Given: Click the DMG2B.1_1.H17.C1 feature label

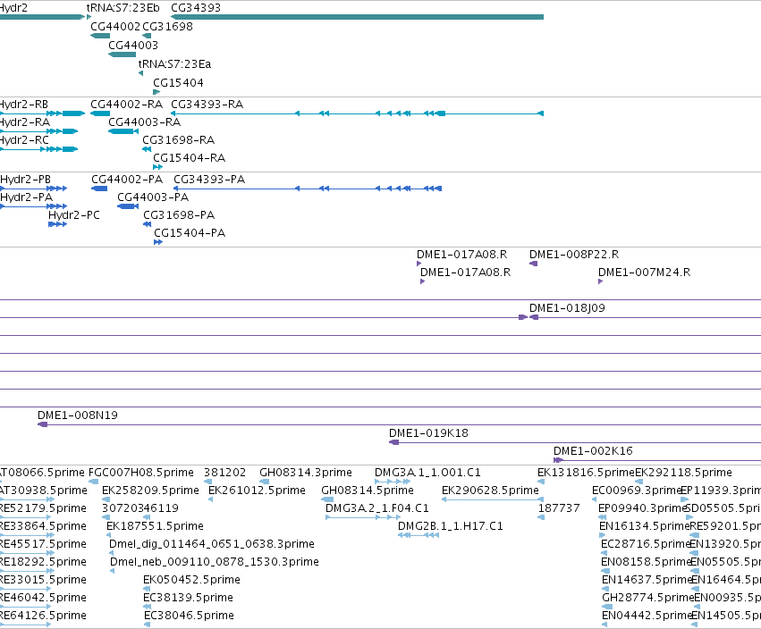Looking at the screenshot, I should 451,526.
